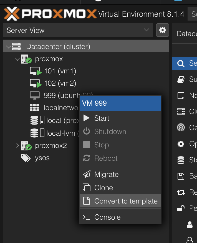Open the Server View dropdown
This screenshot has width=197, height=243.
[x=78, y=30]
